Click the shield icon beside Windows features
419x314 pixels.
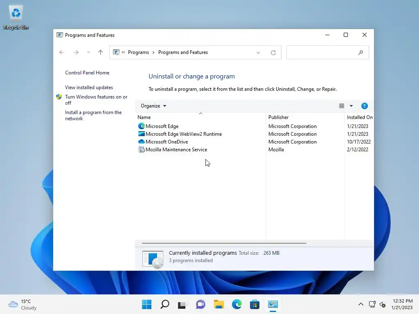coord(59,97)
